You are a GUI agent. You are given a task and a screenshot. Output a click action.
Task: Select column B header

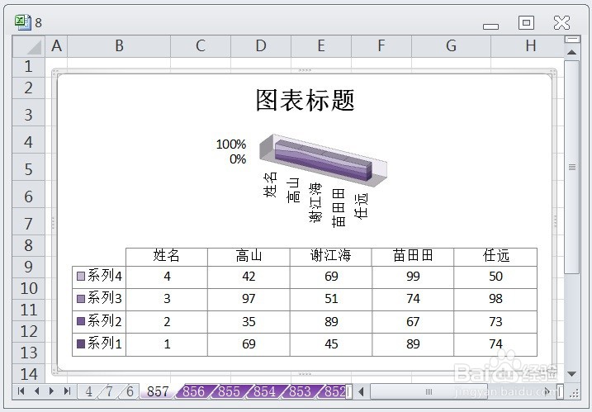[119, 46]
